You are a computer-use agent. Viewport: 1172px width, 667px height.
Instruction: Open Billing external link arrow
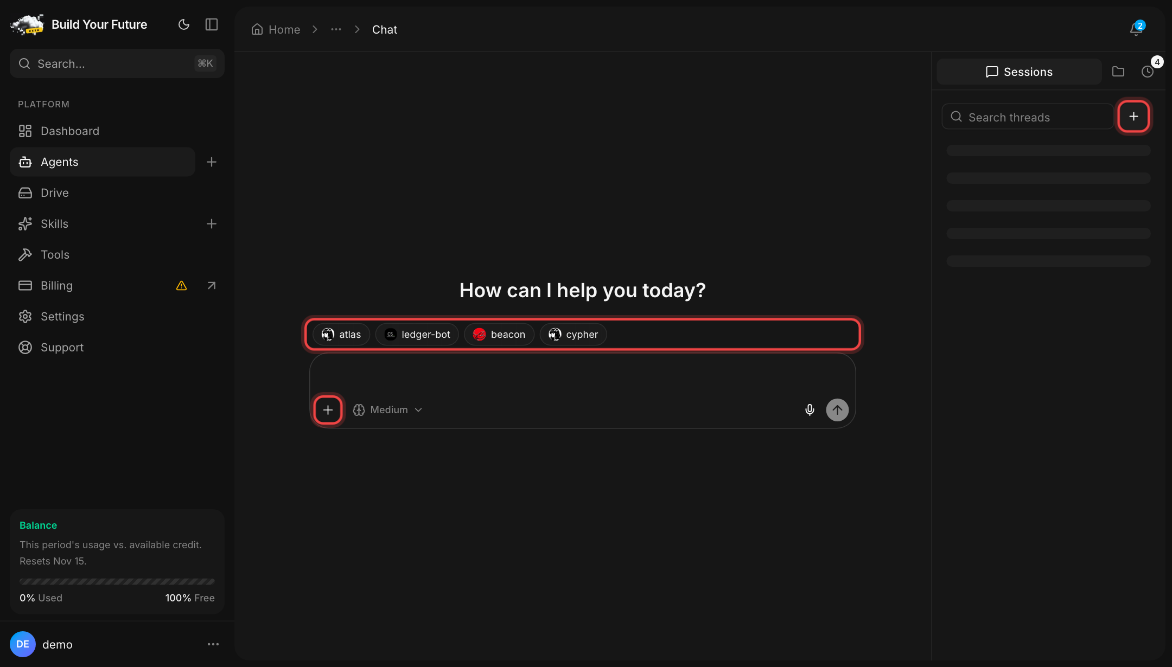coord(212,285)
